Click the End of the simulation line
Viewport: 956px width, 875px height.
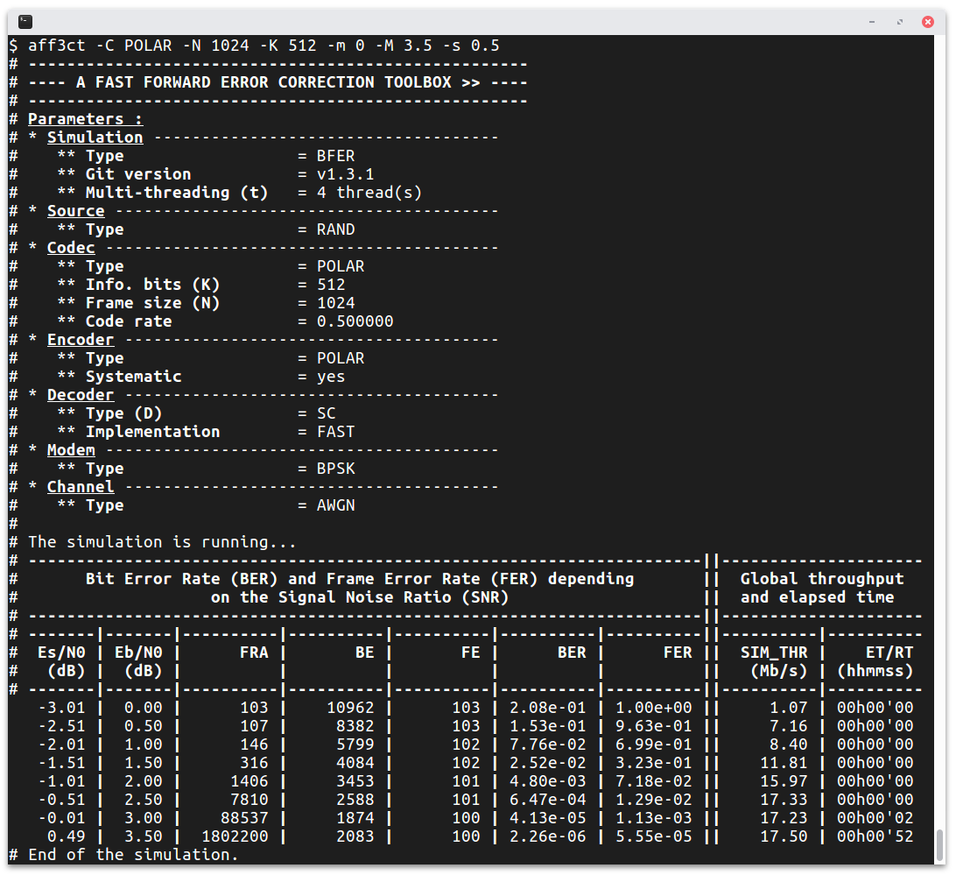point(133,855)
